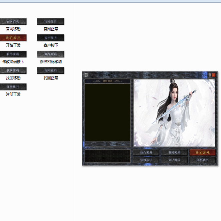The image size is (221, 221).
Task: Click the launcher's top-left logo icon
Action: tap(86, 75)
